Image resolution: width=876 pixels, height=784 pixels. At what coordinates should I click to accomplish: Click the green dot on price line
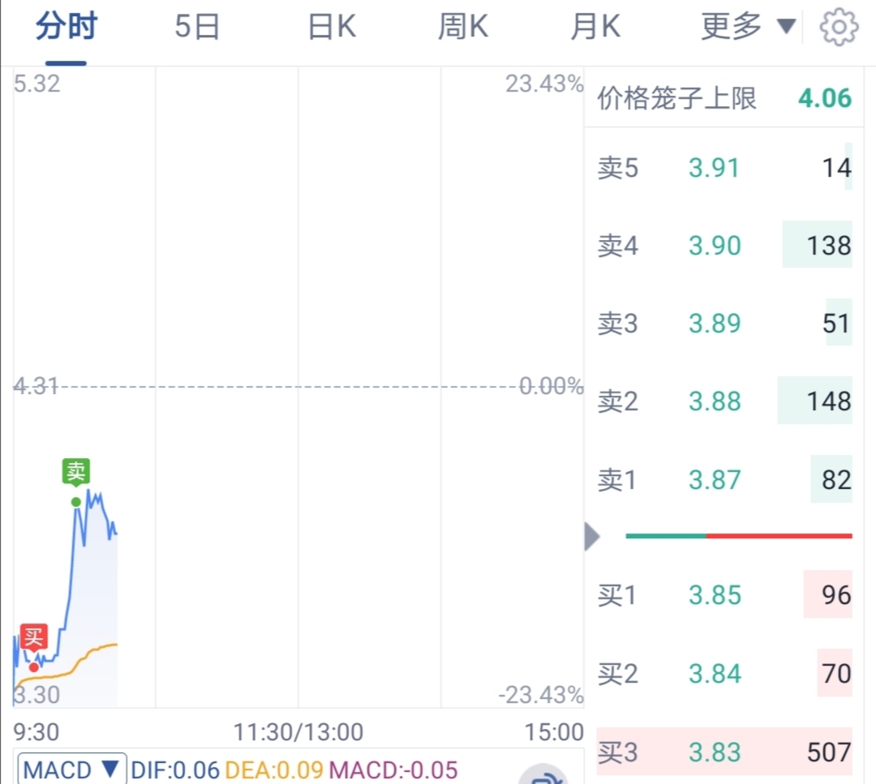click(x=76, y=502)
